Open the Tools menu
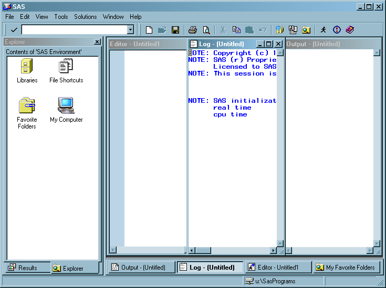This screenshot has width=386, height=288. pos(61,17)
